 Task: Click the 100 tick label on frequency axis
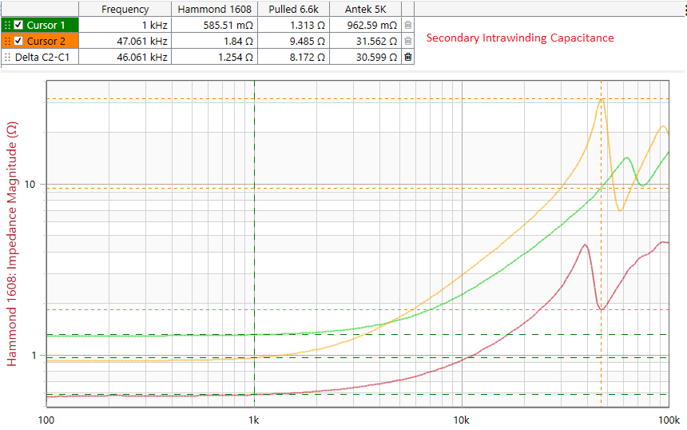46,420
